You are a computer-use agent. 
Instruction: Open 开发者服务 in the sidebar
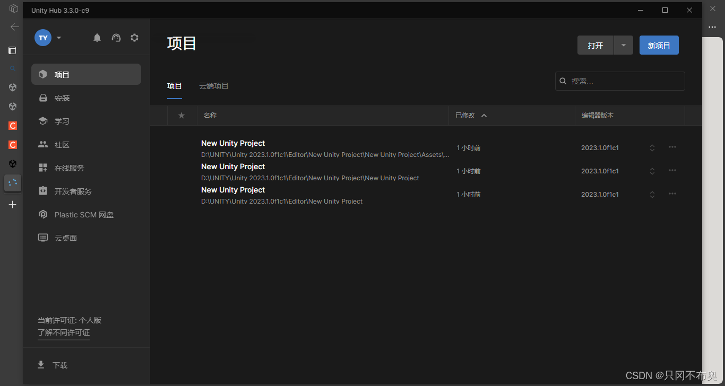point(86,191)
